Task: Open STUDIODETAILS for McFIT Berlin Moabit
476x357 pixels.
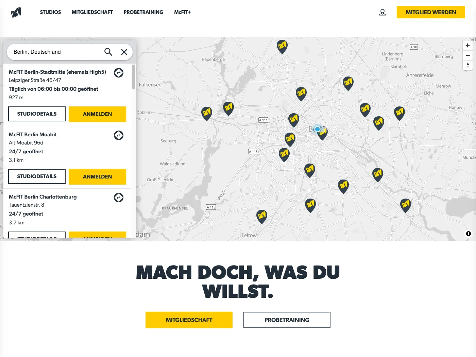Action: (36, 176)
